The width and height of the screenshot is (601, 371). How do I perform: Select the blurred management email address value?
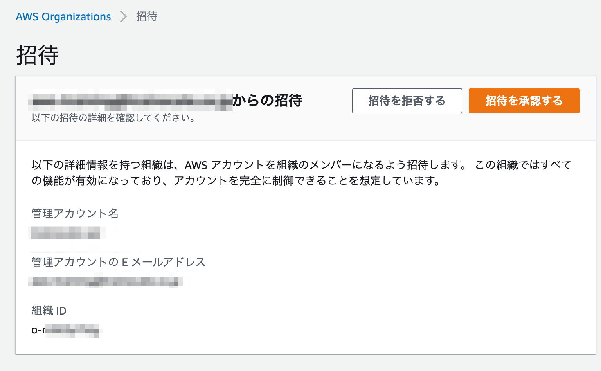106,282
